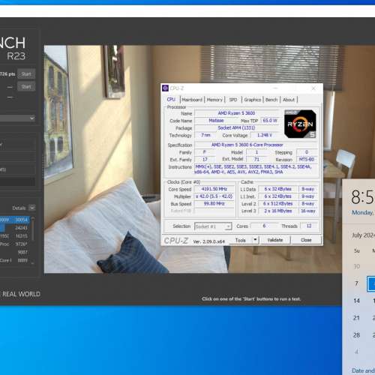The width and height of the screenshot is (375, 375).
Task: Click the Core Speed value '4191.50 MHz'
Action: tap(214, 189)
